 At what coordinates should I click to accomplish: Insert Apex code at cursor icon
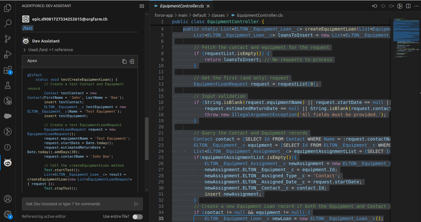point(132,61)
